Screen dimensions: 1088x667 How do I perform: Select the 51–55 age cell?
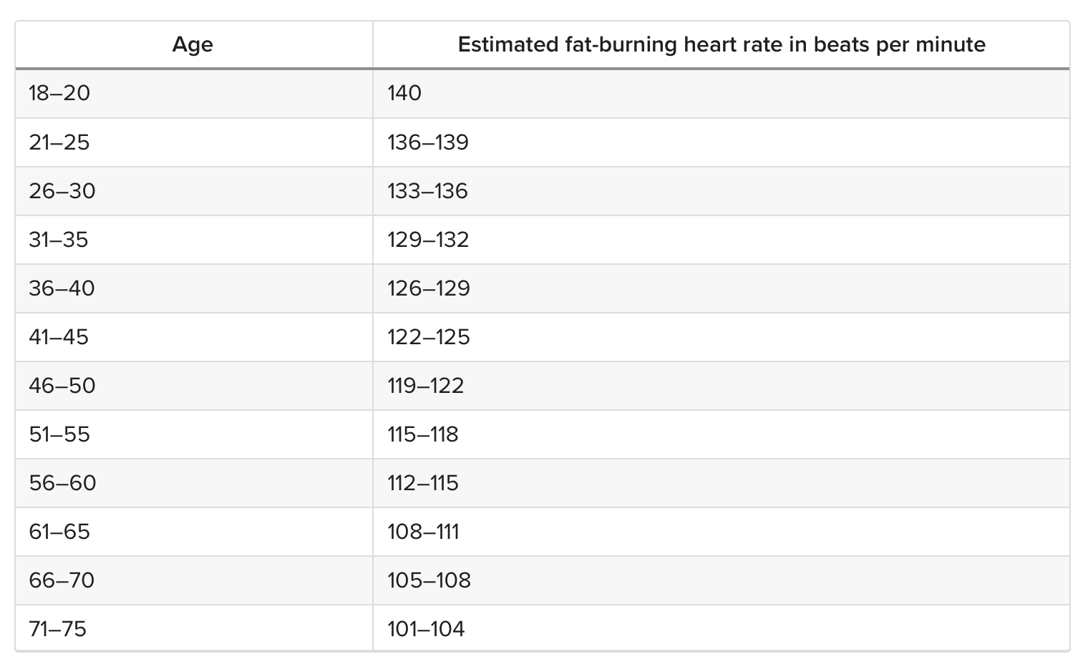point(59,434)
